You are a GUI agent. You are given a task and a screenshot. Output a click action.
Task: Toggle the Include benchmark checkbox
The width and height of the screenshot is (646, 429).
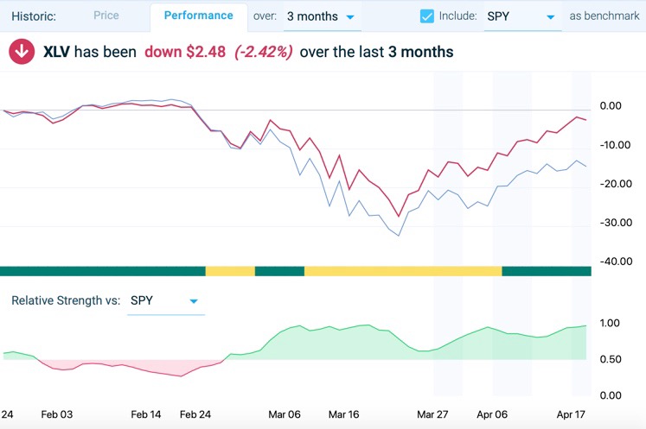coord(426,16)
